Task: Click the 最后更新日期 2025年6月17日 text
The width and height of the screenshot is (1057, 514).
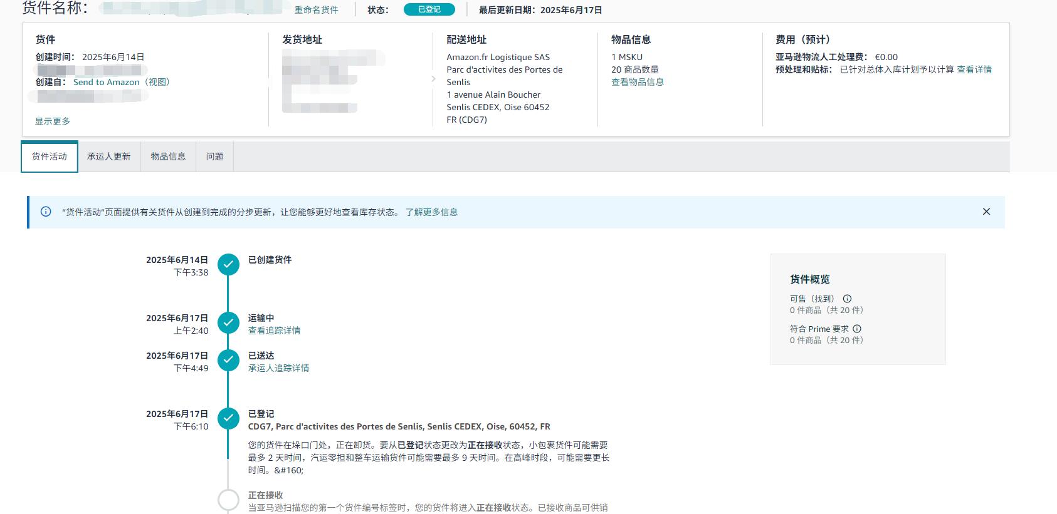Action: tap(540, 10)
